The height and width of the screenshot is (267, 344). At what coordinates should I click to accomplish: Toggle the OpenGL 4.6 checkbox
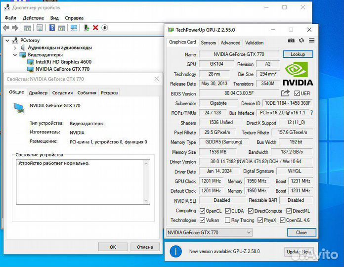tap(283, 220)
